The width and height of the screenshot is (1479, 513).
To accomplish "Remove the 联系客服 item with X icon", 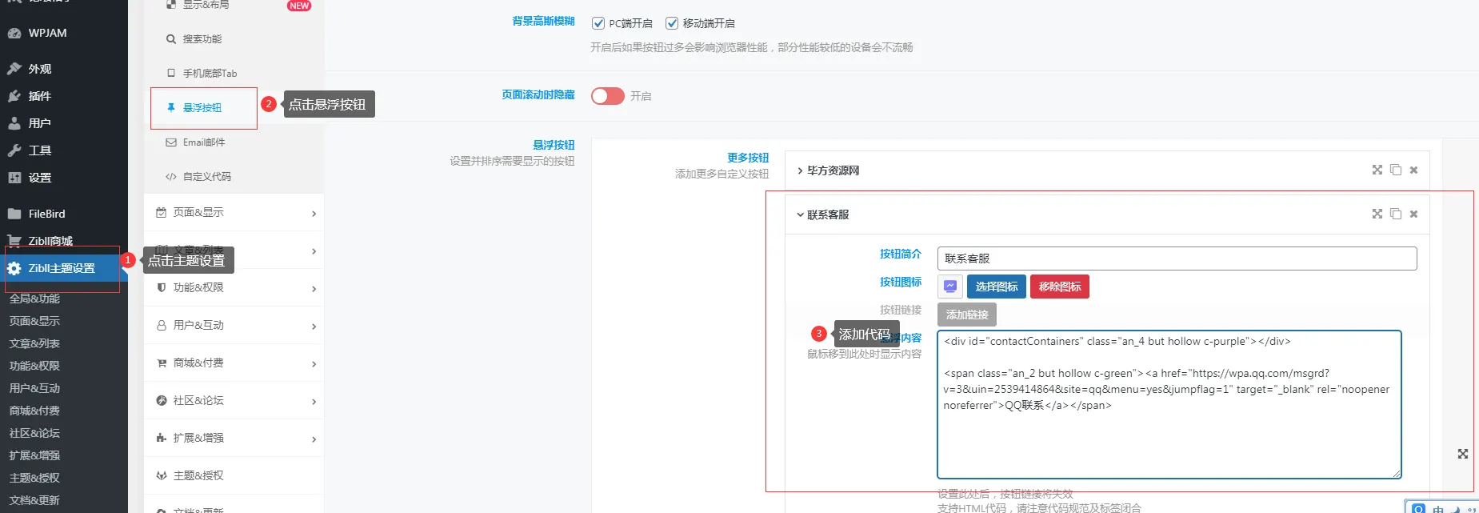I will tap(1413, 214).
